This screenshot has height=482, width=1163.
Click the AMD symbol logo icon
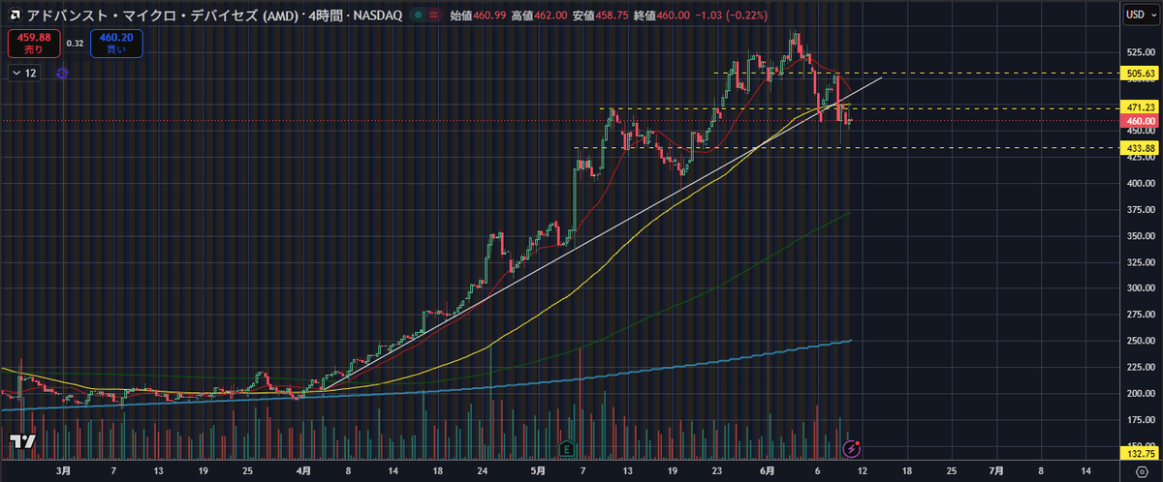15,16
